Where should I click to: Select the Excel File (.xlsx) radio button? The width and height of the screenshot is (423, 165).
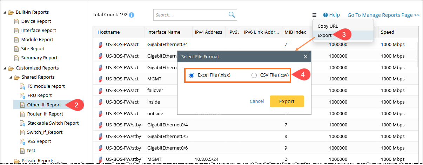[192, 75]
